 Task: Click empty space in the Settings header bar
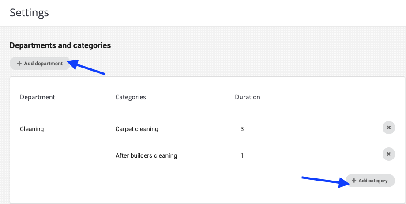point(221,12)
